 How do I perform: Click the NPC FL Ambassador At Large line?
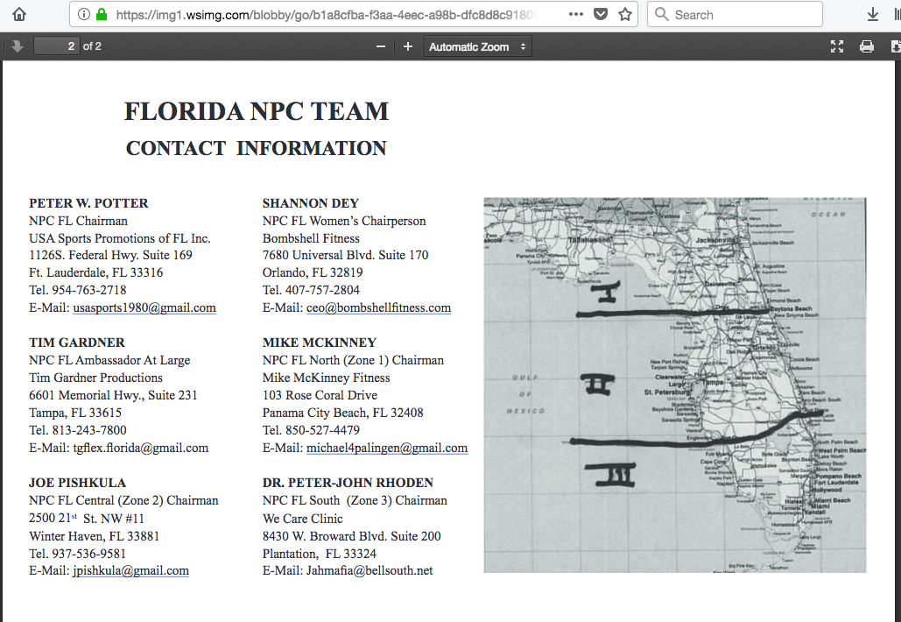point(109,360)
